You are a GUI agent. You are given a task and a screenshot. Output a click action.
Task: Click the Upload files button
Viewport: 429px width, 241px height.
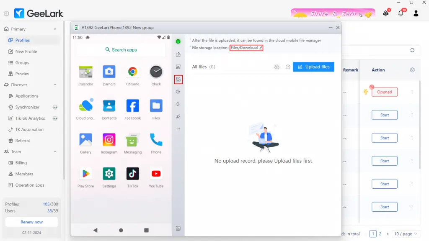pyautogui.click(x=313, y=67)
